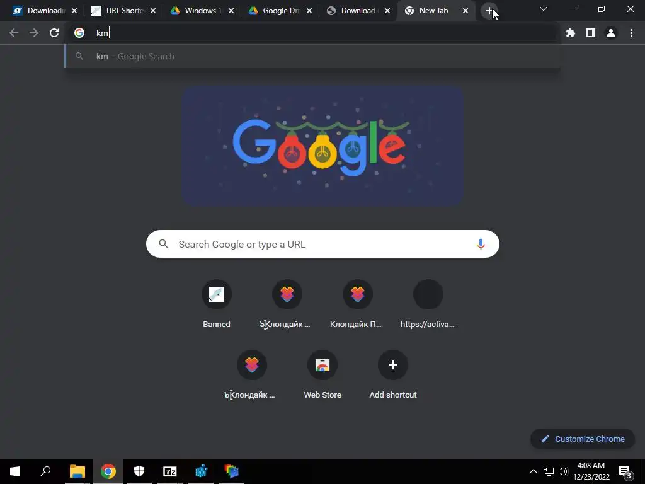Click the 'Search Google or type a URL' box

coord(322,244)
